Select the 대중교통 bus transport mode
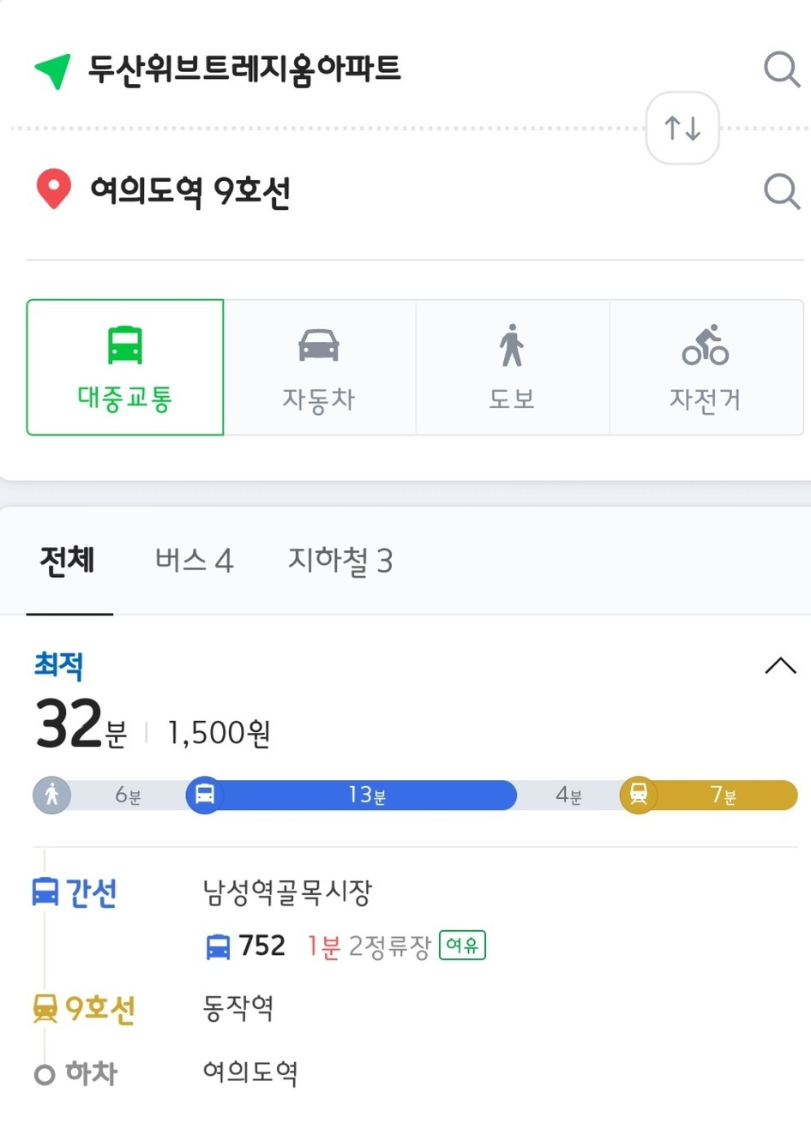Image resolution: width=811 pixels, height=1123 pixels. [125, 367]
